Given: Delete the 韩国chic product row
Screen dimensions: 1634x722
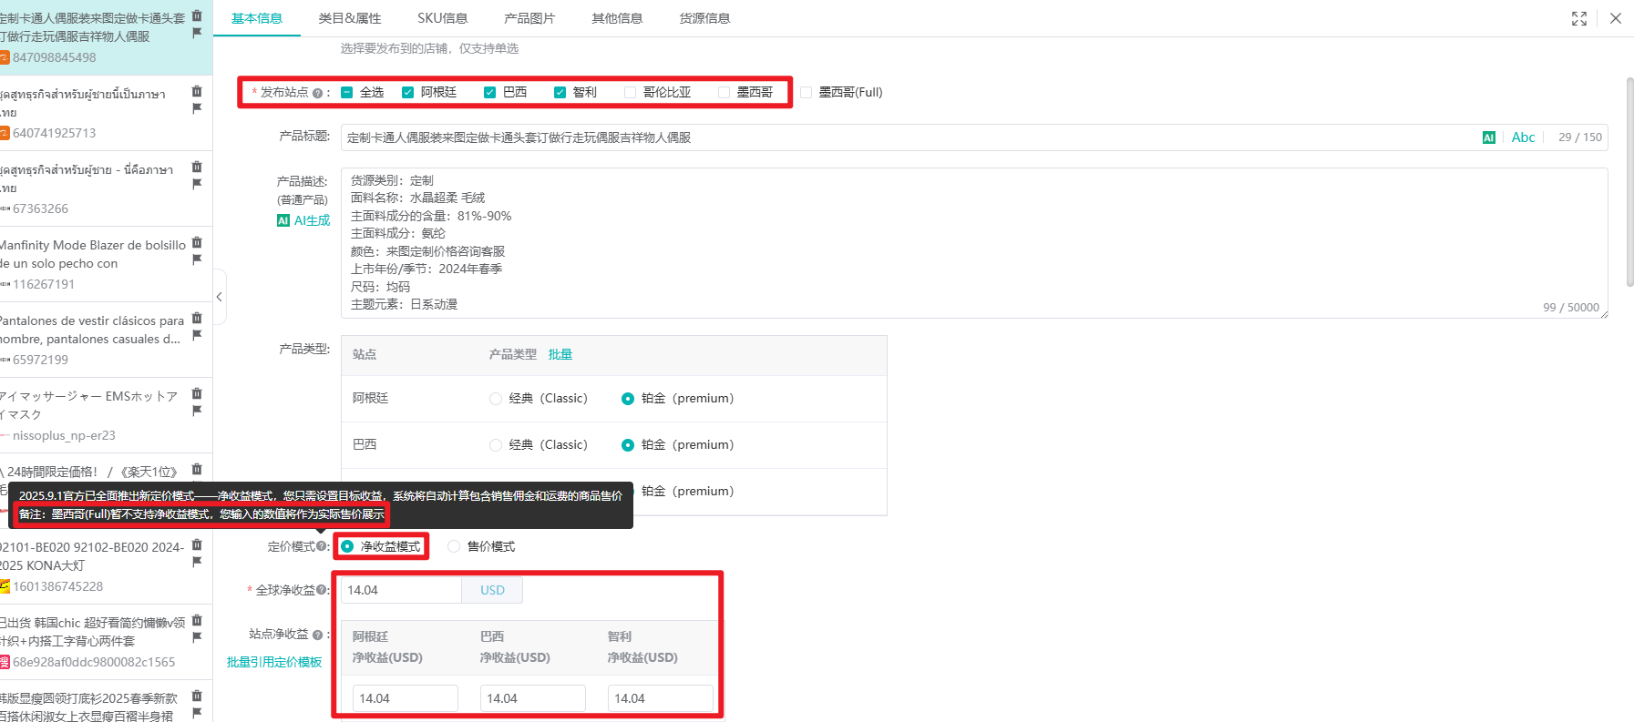Looking at the screenshot, I should pos(197,620).
